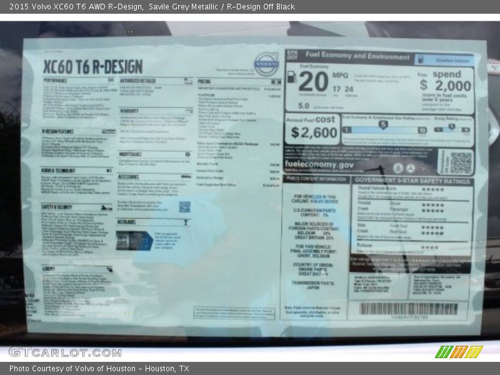The width and height of the screenshot is (500, 375).
Task: Click the Volvo logo on the sticker
Action: (266, 64)
